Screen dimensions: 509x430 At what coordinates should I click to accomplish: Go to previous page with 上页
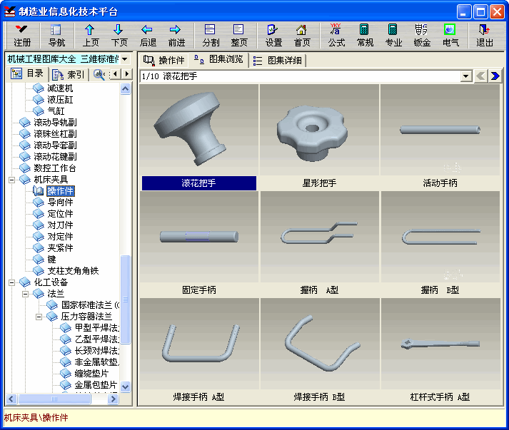91,35
